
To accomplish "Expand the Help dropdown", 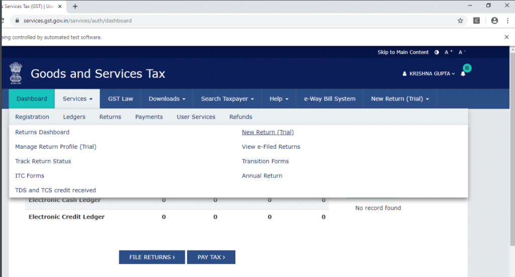I will coord(279,99).
